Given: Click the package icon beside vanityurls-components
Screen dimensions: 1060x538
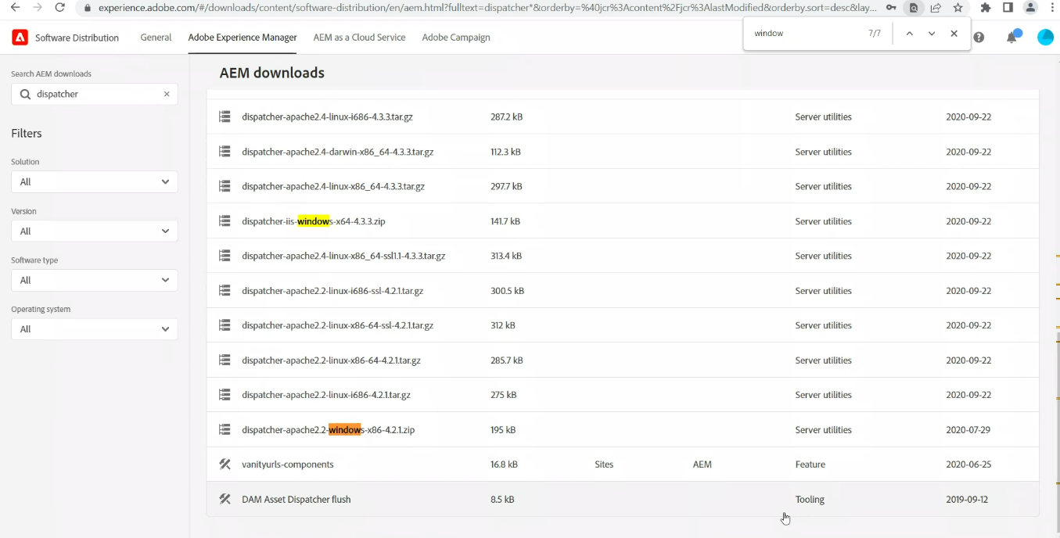Looking at the screenshot, I should [x=225, y=464].
